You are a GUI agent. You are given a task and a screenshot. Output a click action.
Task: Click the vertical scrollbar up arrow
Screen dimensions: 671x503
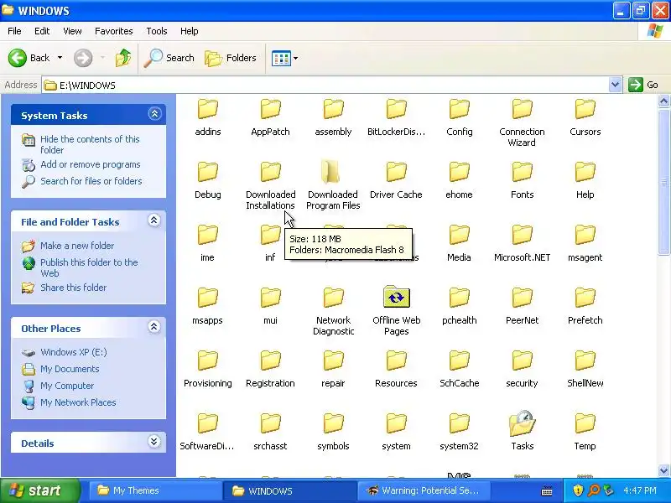tap(663, 101)
